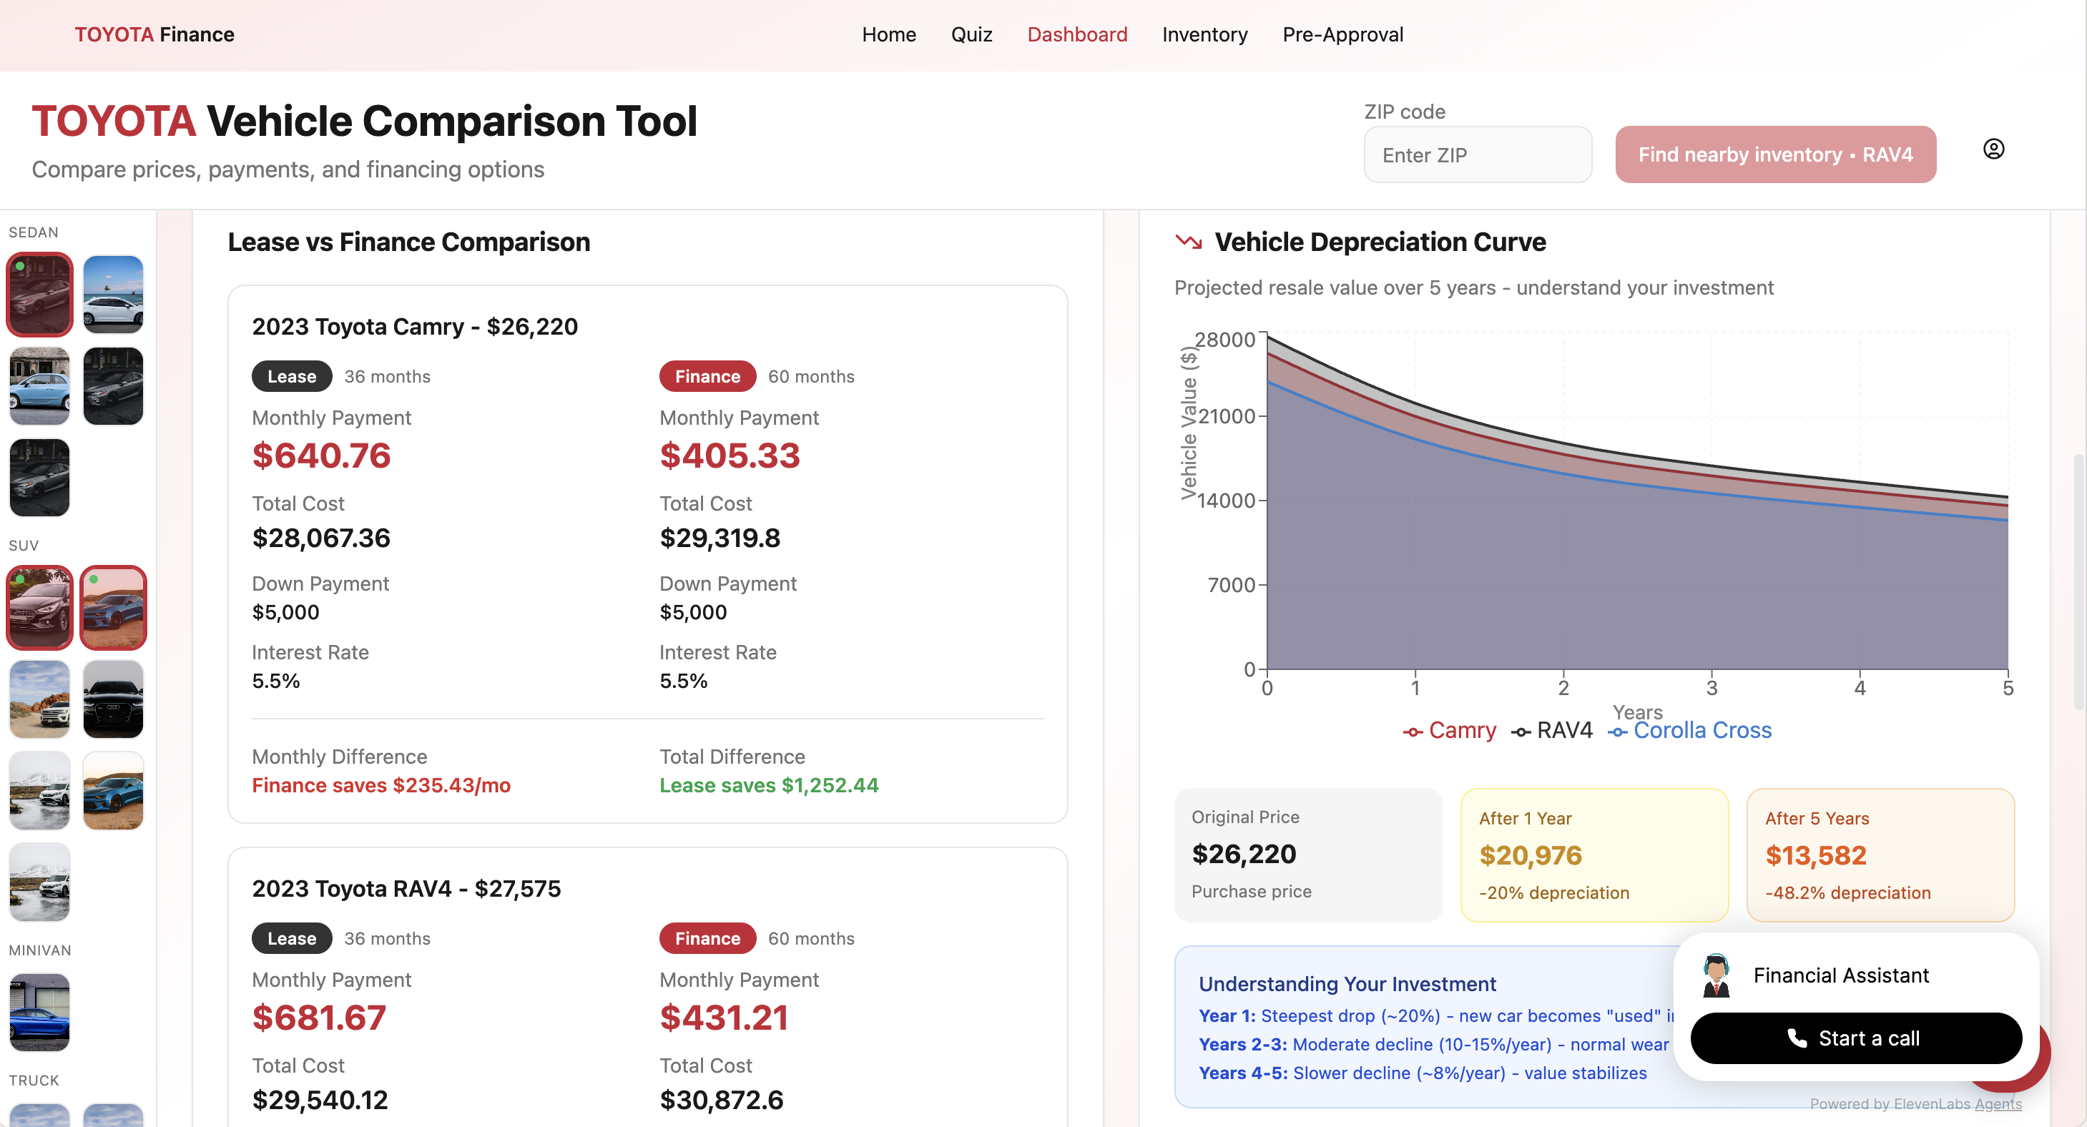
Task: Select the white sedan by the sea
Action: 112,294
